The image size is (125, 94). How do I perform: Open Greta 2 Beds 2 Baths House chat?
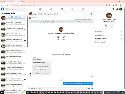pyautogui.click(x=13, y=63)
